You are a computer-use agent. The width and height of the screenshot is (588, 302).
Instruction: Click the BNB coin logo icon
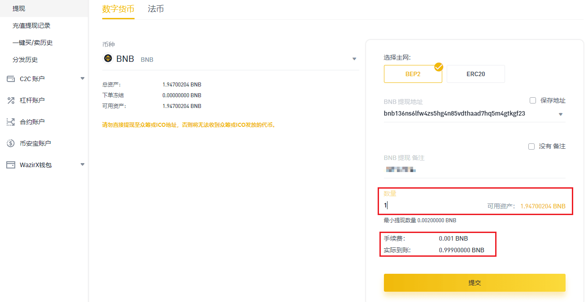click(108, 59)
